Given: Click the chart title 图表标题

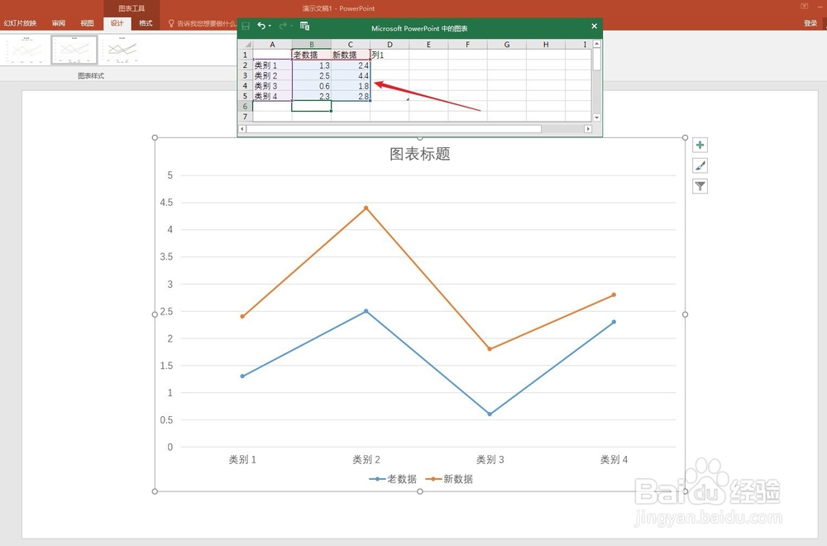Looking at the screenshot, I should (420, 154).
